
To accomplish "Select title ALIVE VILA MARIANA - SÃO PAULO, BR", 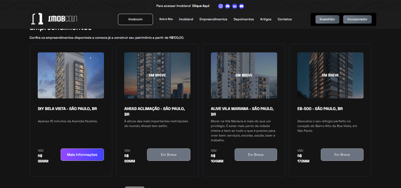I will click(x=242, y=111).
